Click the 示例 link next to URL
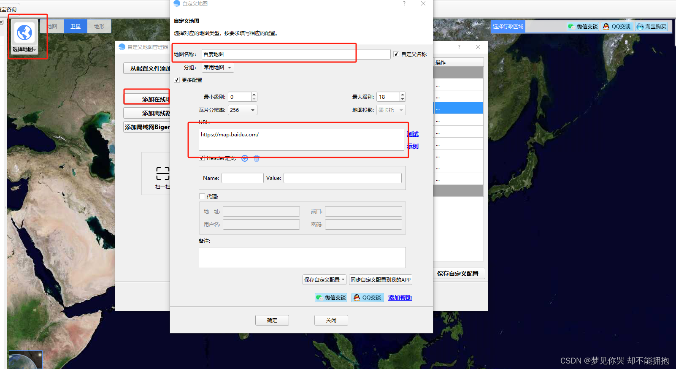 point(413,146)
